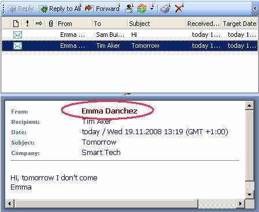Click recipient Tim Aker in list row

click(108, 46)
